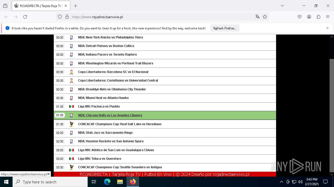Click the site security padlock icon

67,17
